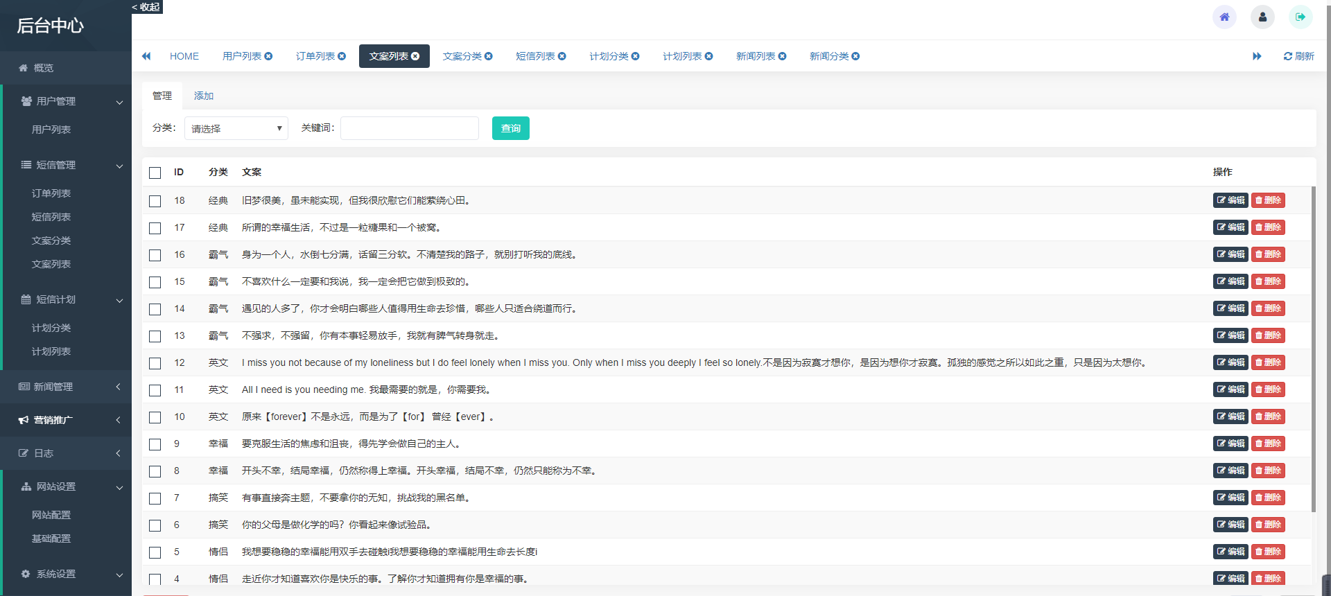Open the user profile icon
The height and width of the screenshot is (596, 1331).
[1262, 17]
